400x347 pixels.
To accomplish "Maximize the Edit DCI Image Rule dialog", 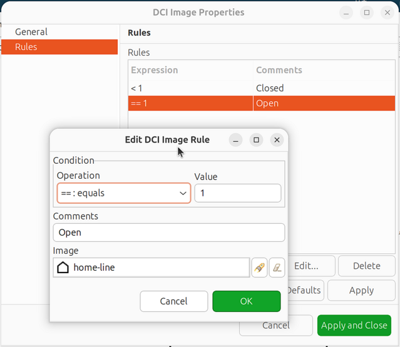I will 256,140.
